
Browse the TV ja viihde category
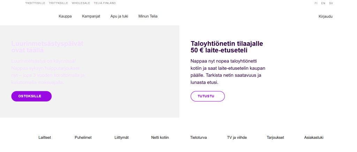click(x=237, y=138)
